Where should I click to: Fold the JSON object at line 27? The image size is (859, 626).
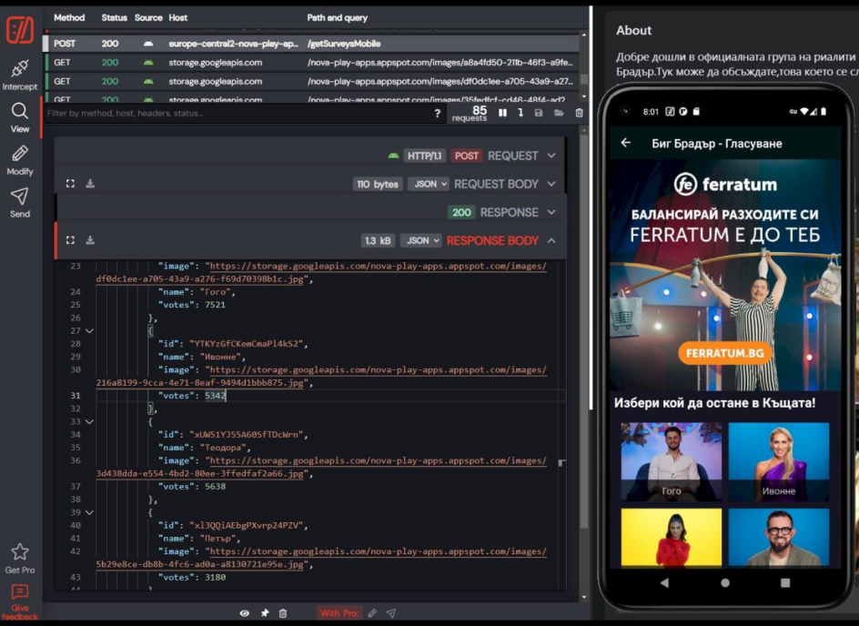(89, 331)
